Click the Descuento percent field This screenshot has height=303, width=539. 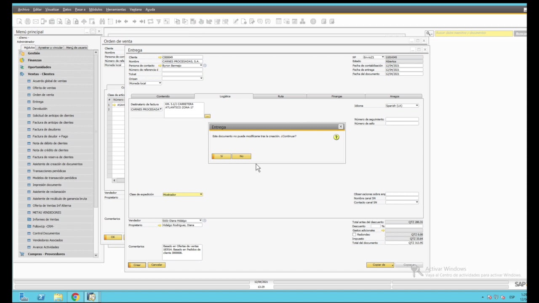tap(376, 226)
